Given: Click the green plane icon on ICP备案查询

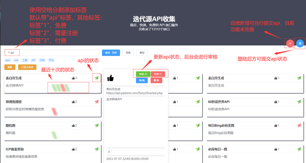Looking at the screenshot, I should click(96, 149).
